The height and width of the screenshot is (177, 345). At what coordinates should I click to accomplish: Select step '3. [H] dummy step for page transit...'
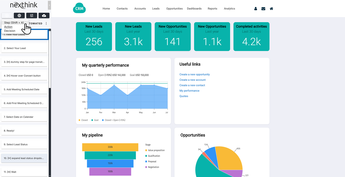point(24,62)
